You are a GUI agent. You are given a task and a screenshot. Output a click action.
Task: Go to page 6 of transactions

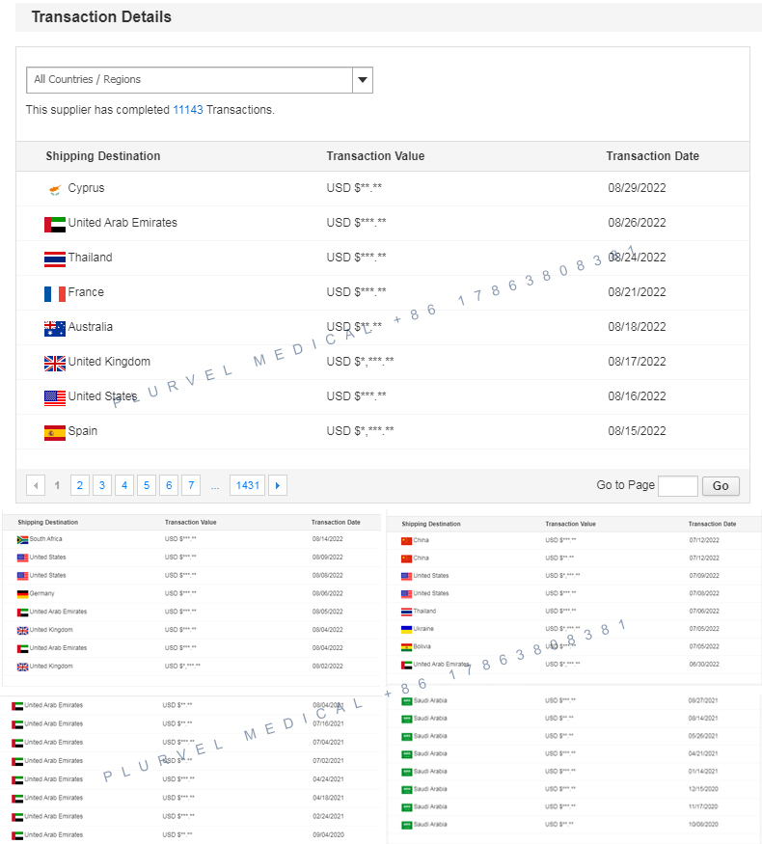tap(169, 485)
